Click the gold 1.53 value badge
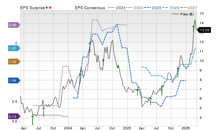This screenshot has height=130, width=217. click(14, 62)
